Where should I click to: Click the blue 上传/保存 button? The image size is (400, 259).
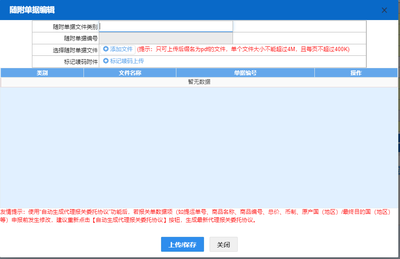click(x=182, y=245)
